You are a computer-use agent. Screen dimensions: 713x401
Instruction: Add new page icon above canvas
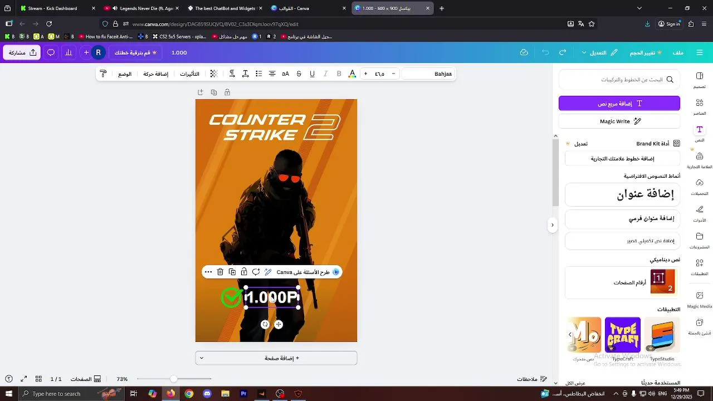tap(201, 92)
